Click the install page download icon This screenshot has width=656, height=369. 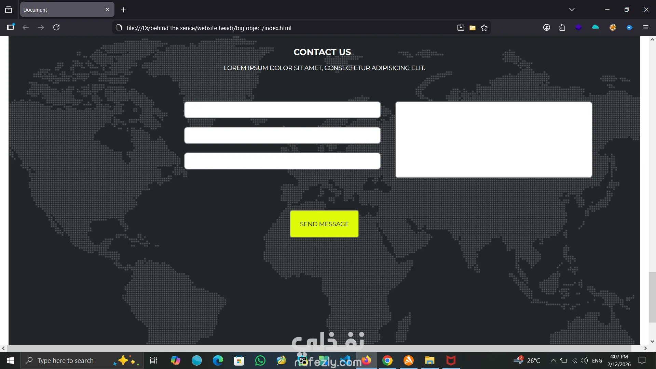[x=461, y=28]
